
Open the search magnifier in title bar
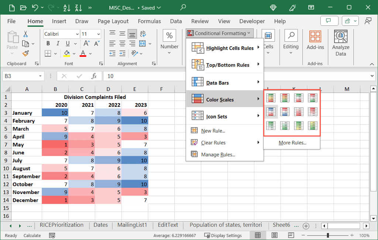coord(183,7)
